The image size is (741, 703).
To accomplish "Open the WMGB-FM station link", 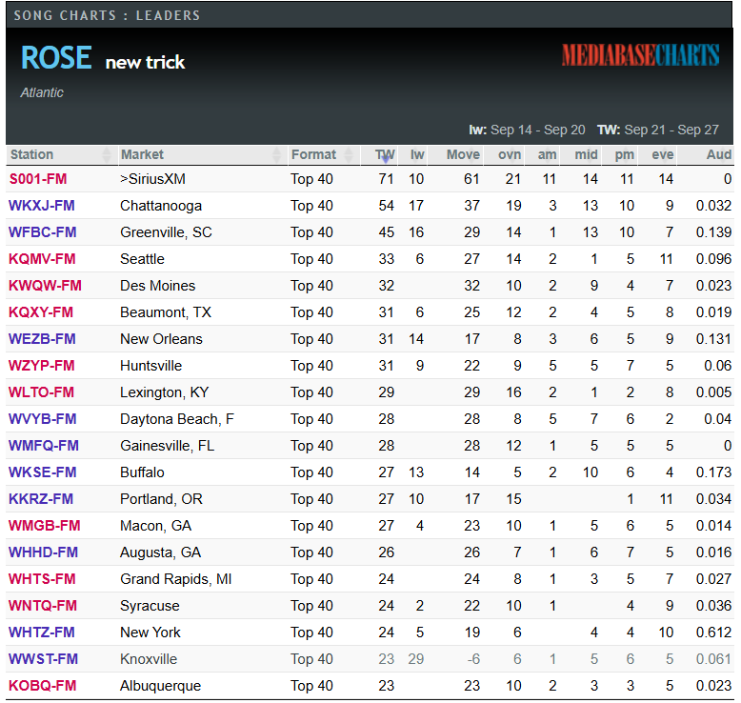I will point(45,526).
